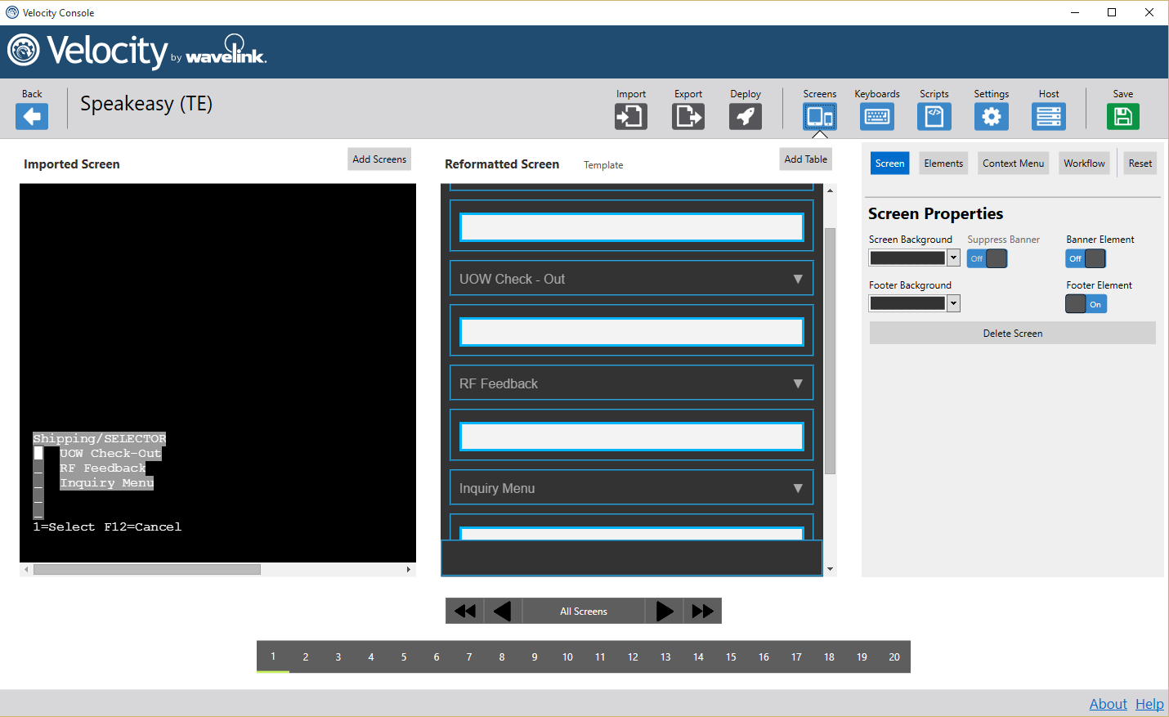Open the Footer Background color dropdown
Viewport: 1169px width, 717px height.
(x=953, y=303)
